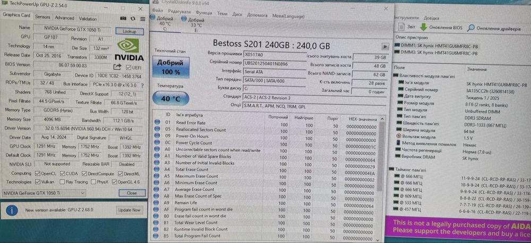Toggle the Ray Tracing checkbox
This screenshot has width=531, height=243.
[x=62, y=182]
